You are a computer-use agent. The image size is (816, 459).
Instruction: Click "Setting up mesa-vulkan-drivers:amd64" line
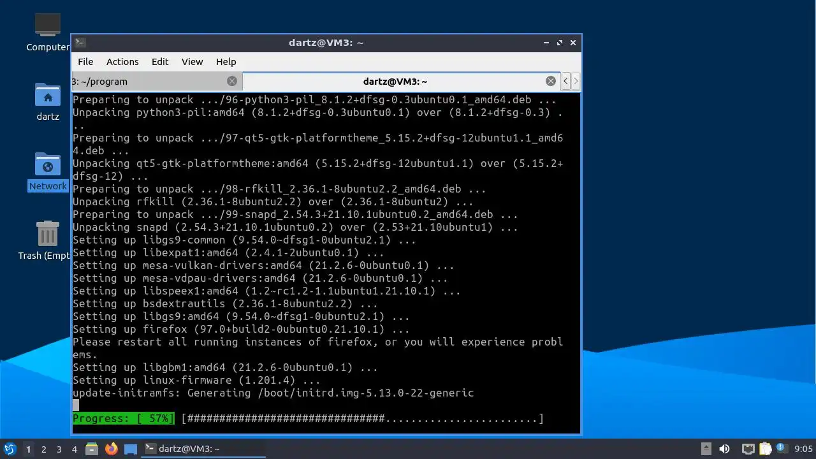263,266
